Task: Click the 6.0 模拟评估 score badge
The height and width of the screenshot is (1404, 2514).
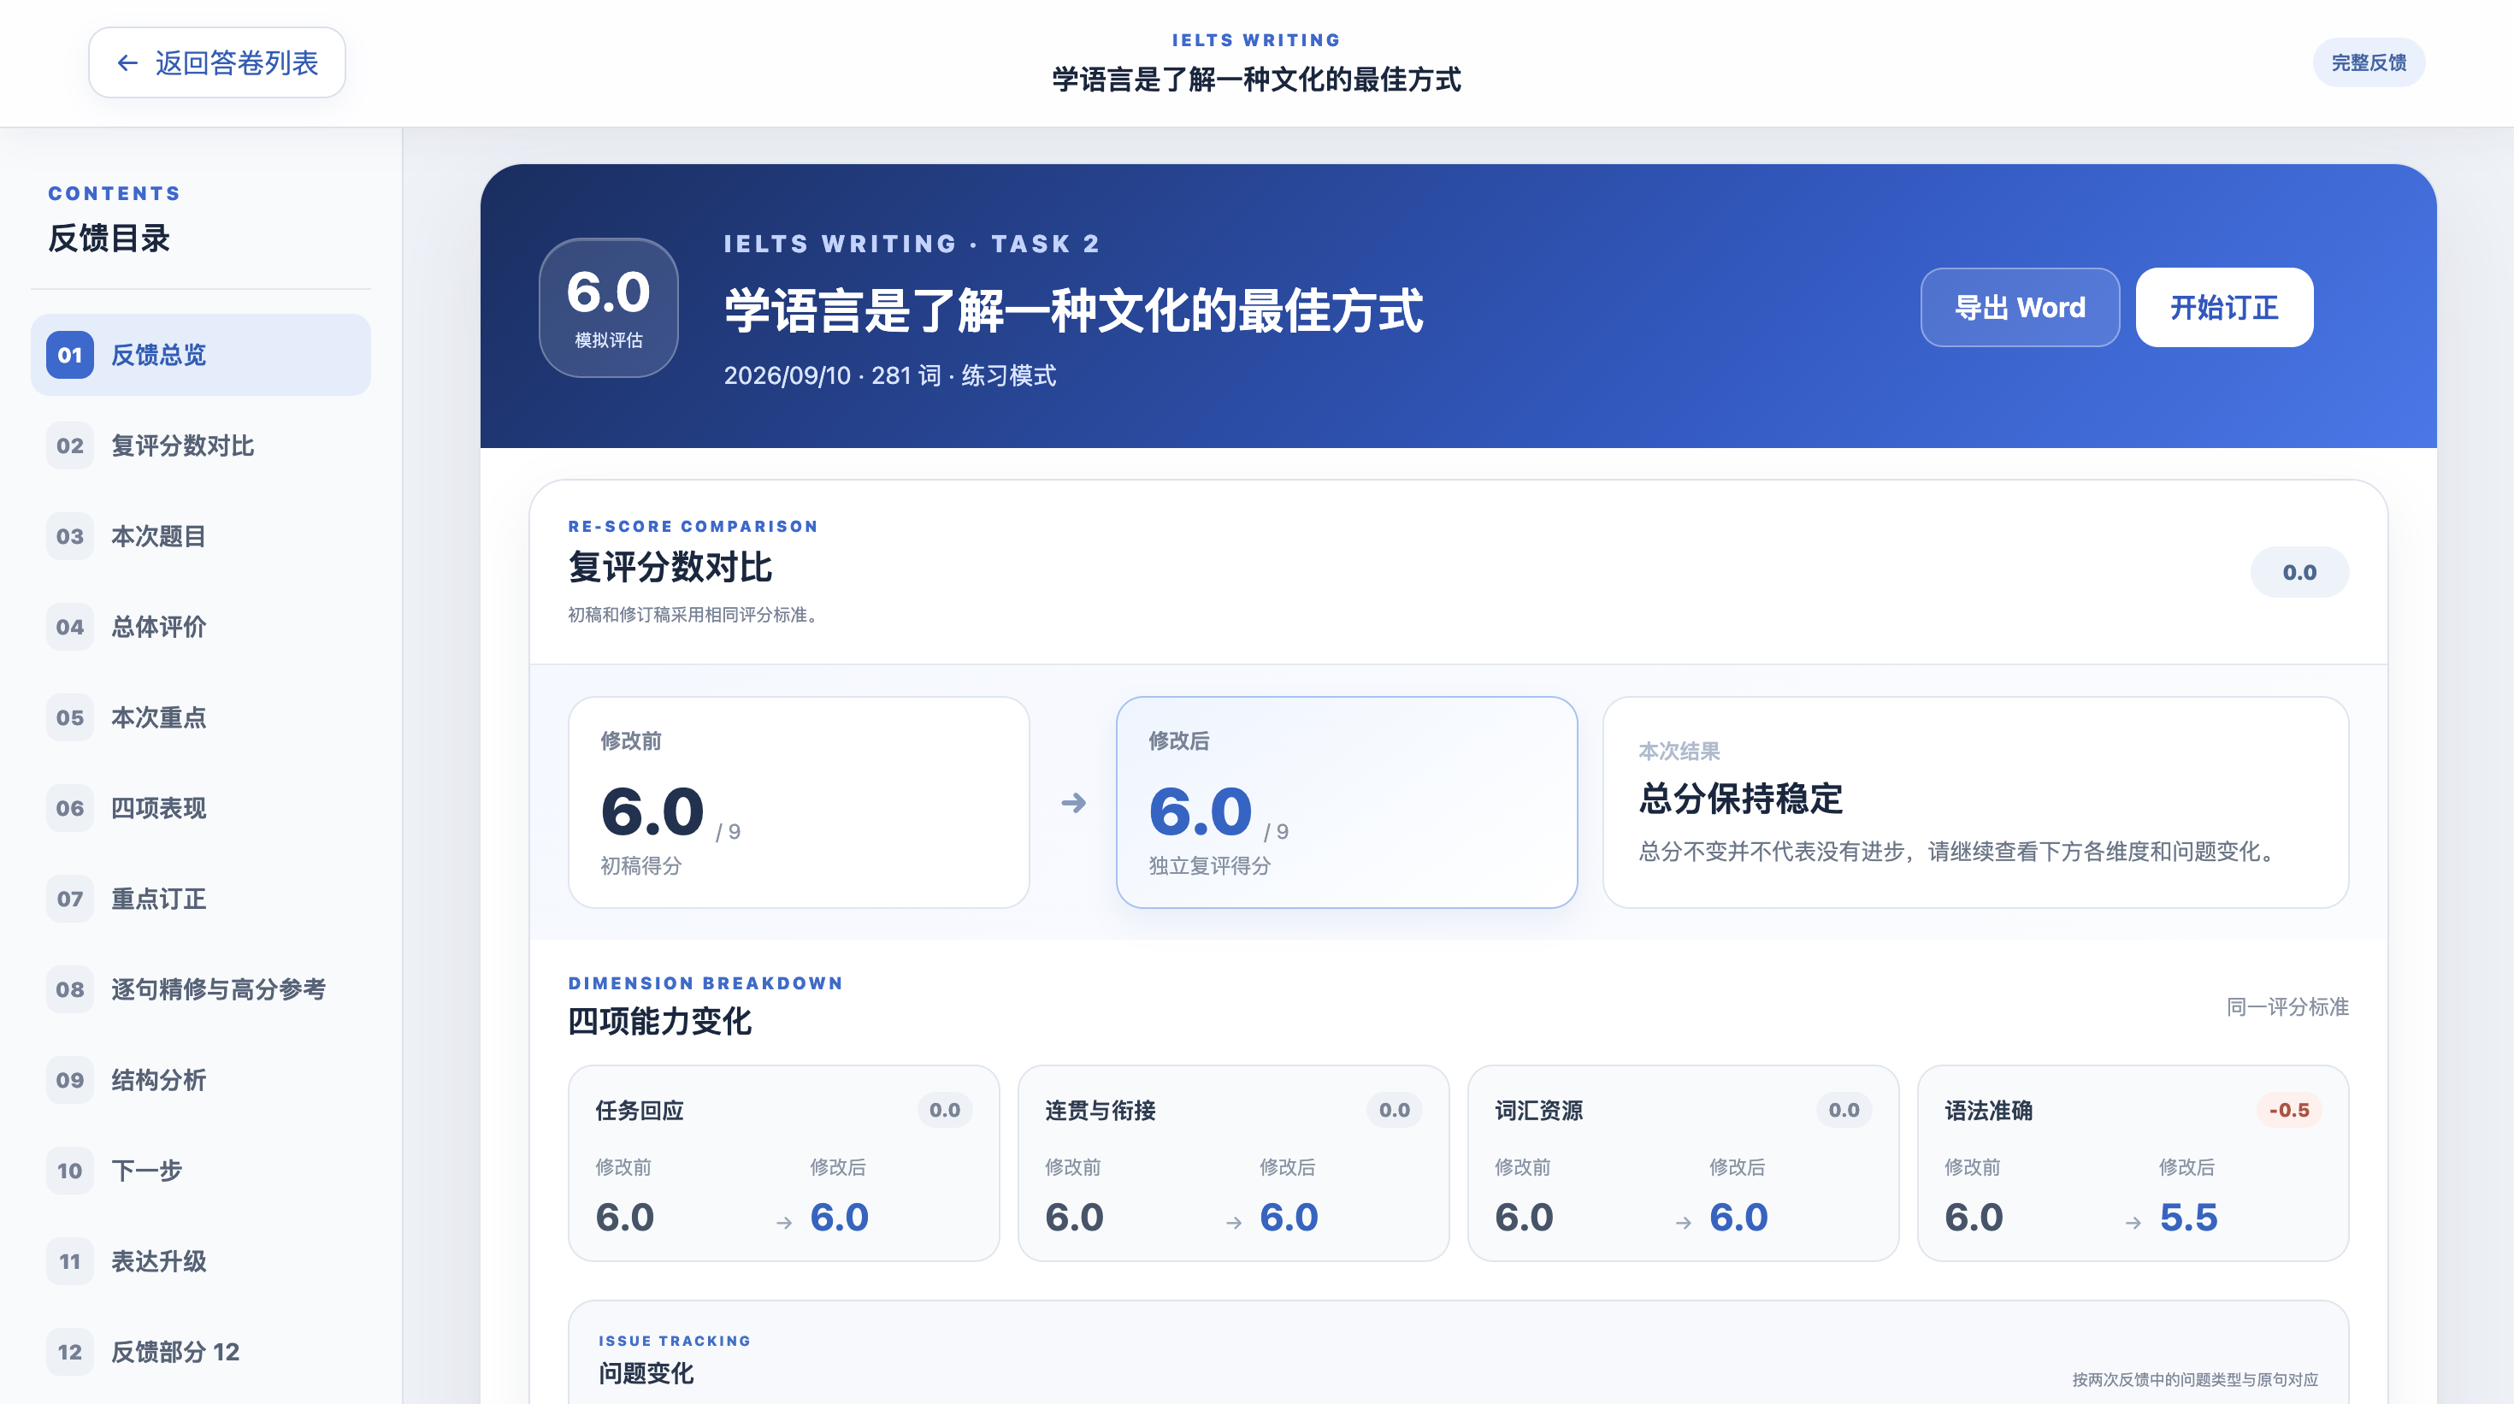Action: click(609, 307)
